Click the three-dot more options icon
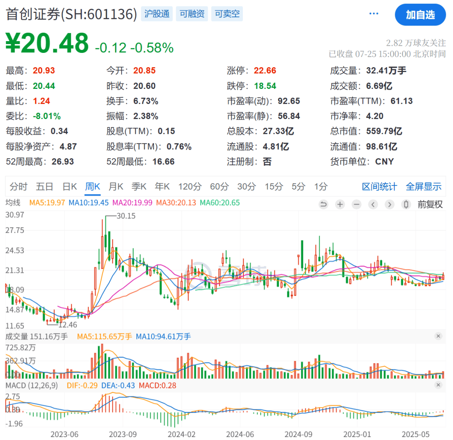Viewport: 453px width, 440px height. pos(374,13)
